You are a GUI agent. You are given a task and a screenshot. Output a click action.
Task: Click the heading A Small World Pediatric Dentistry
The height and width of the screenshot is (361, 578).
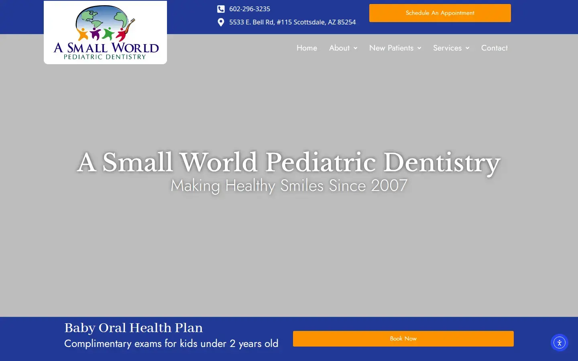pyautogui.click(x=289, y=162)
